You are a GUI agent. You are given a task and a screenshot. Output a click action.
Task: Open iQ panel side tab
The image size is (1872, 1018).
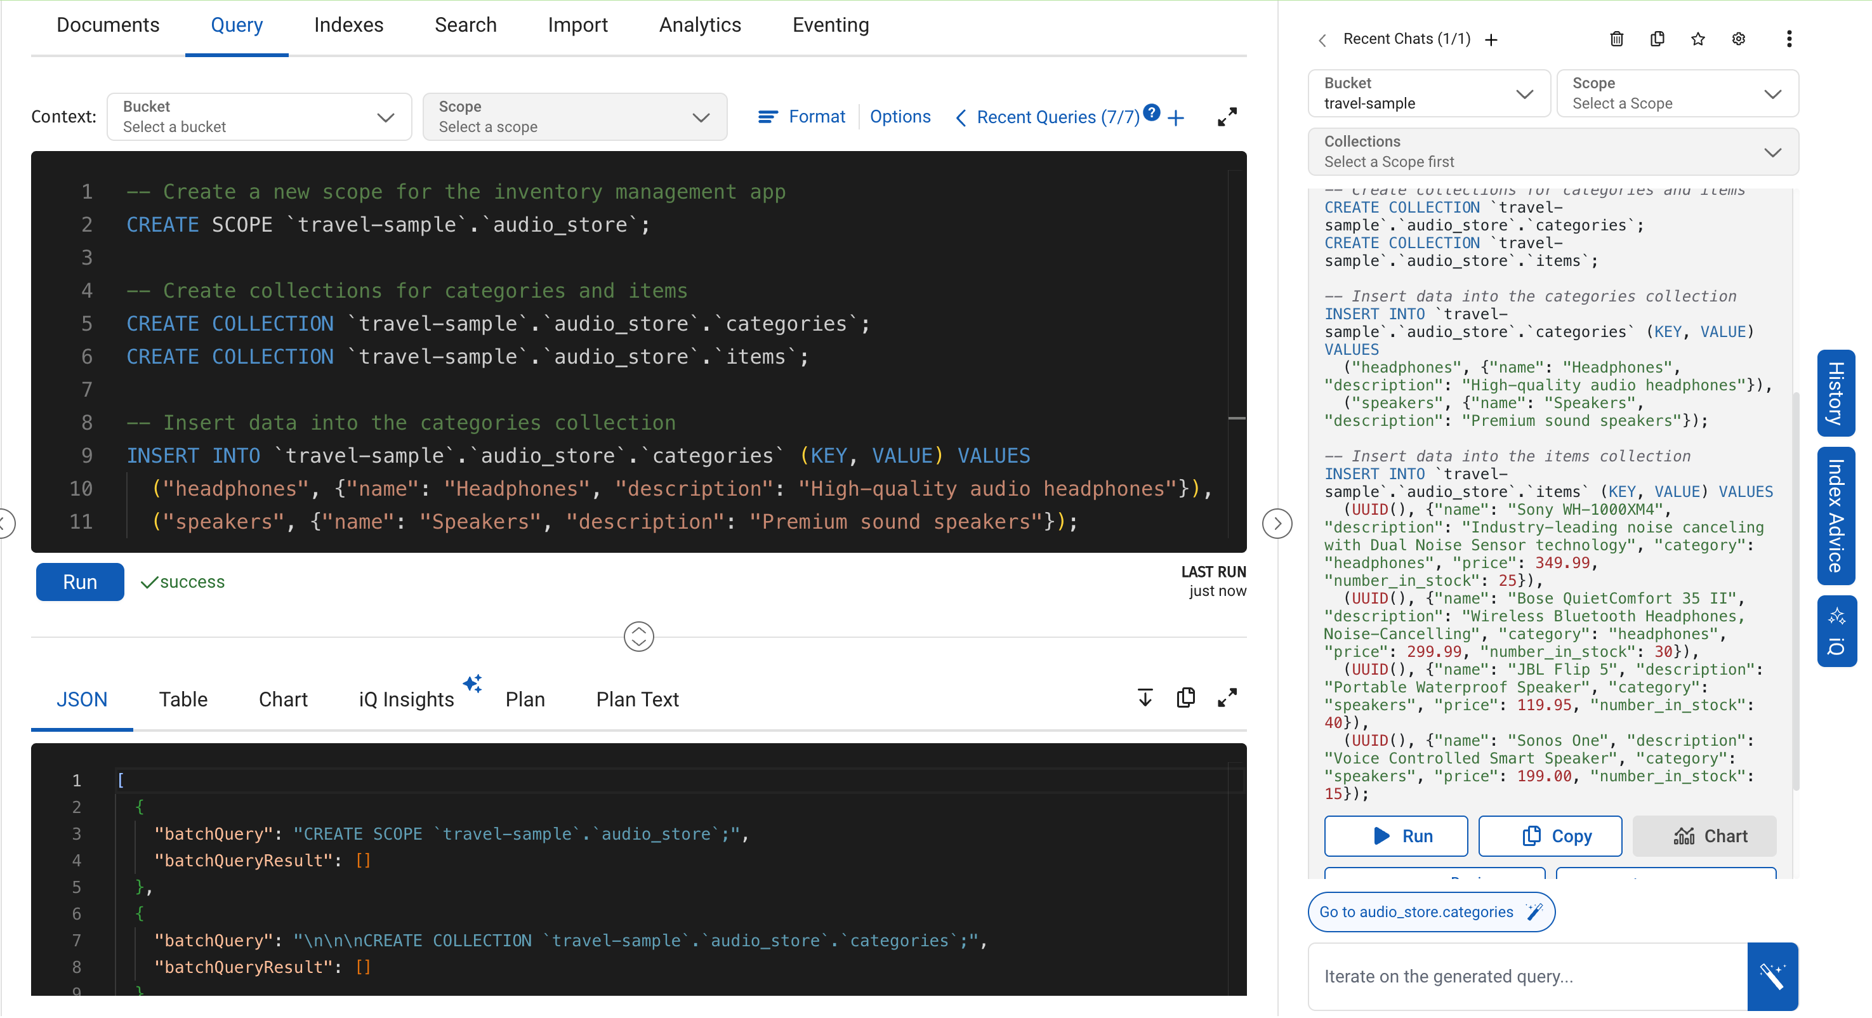[x=1836, y=631]
